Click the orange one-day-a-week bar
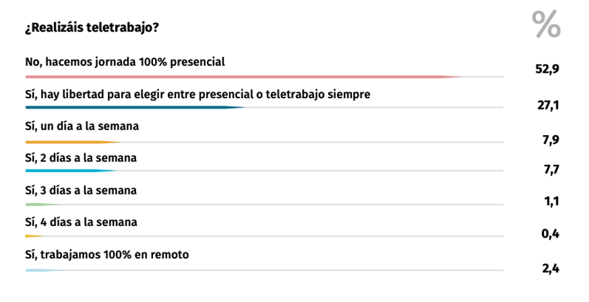The height and width of the screenshot is (302, 589). point(72,142)
